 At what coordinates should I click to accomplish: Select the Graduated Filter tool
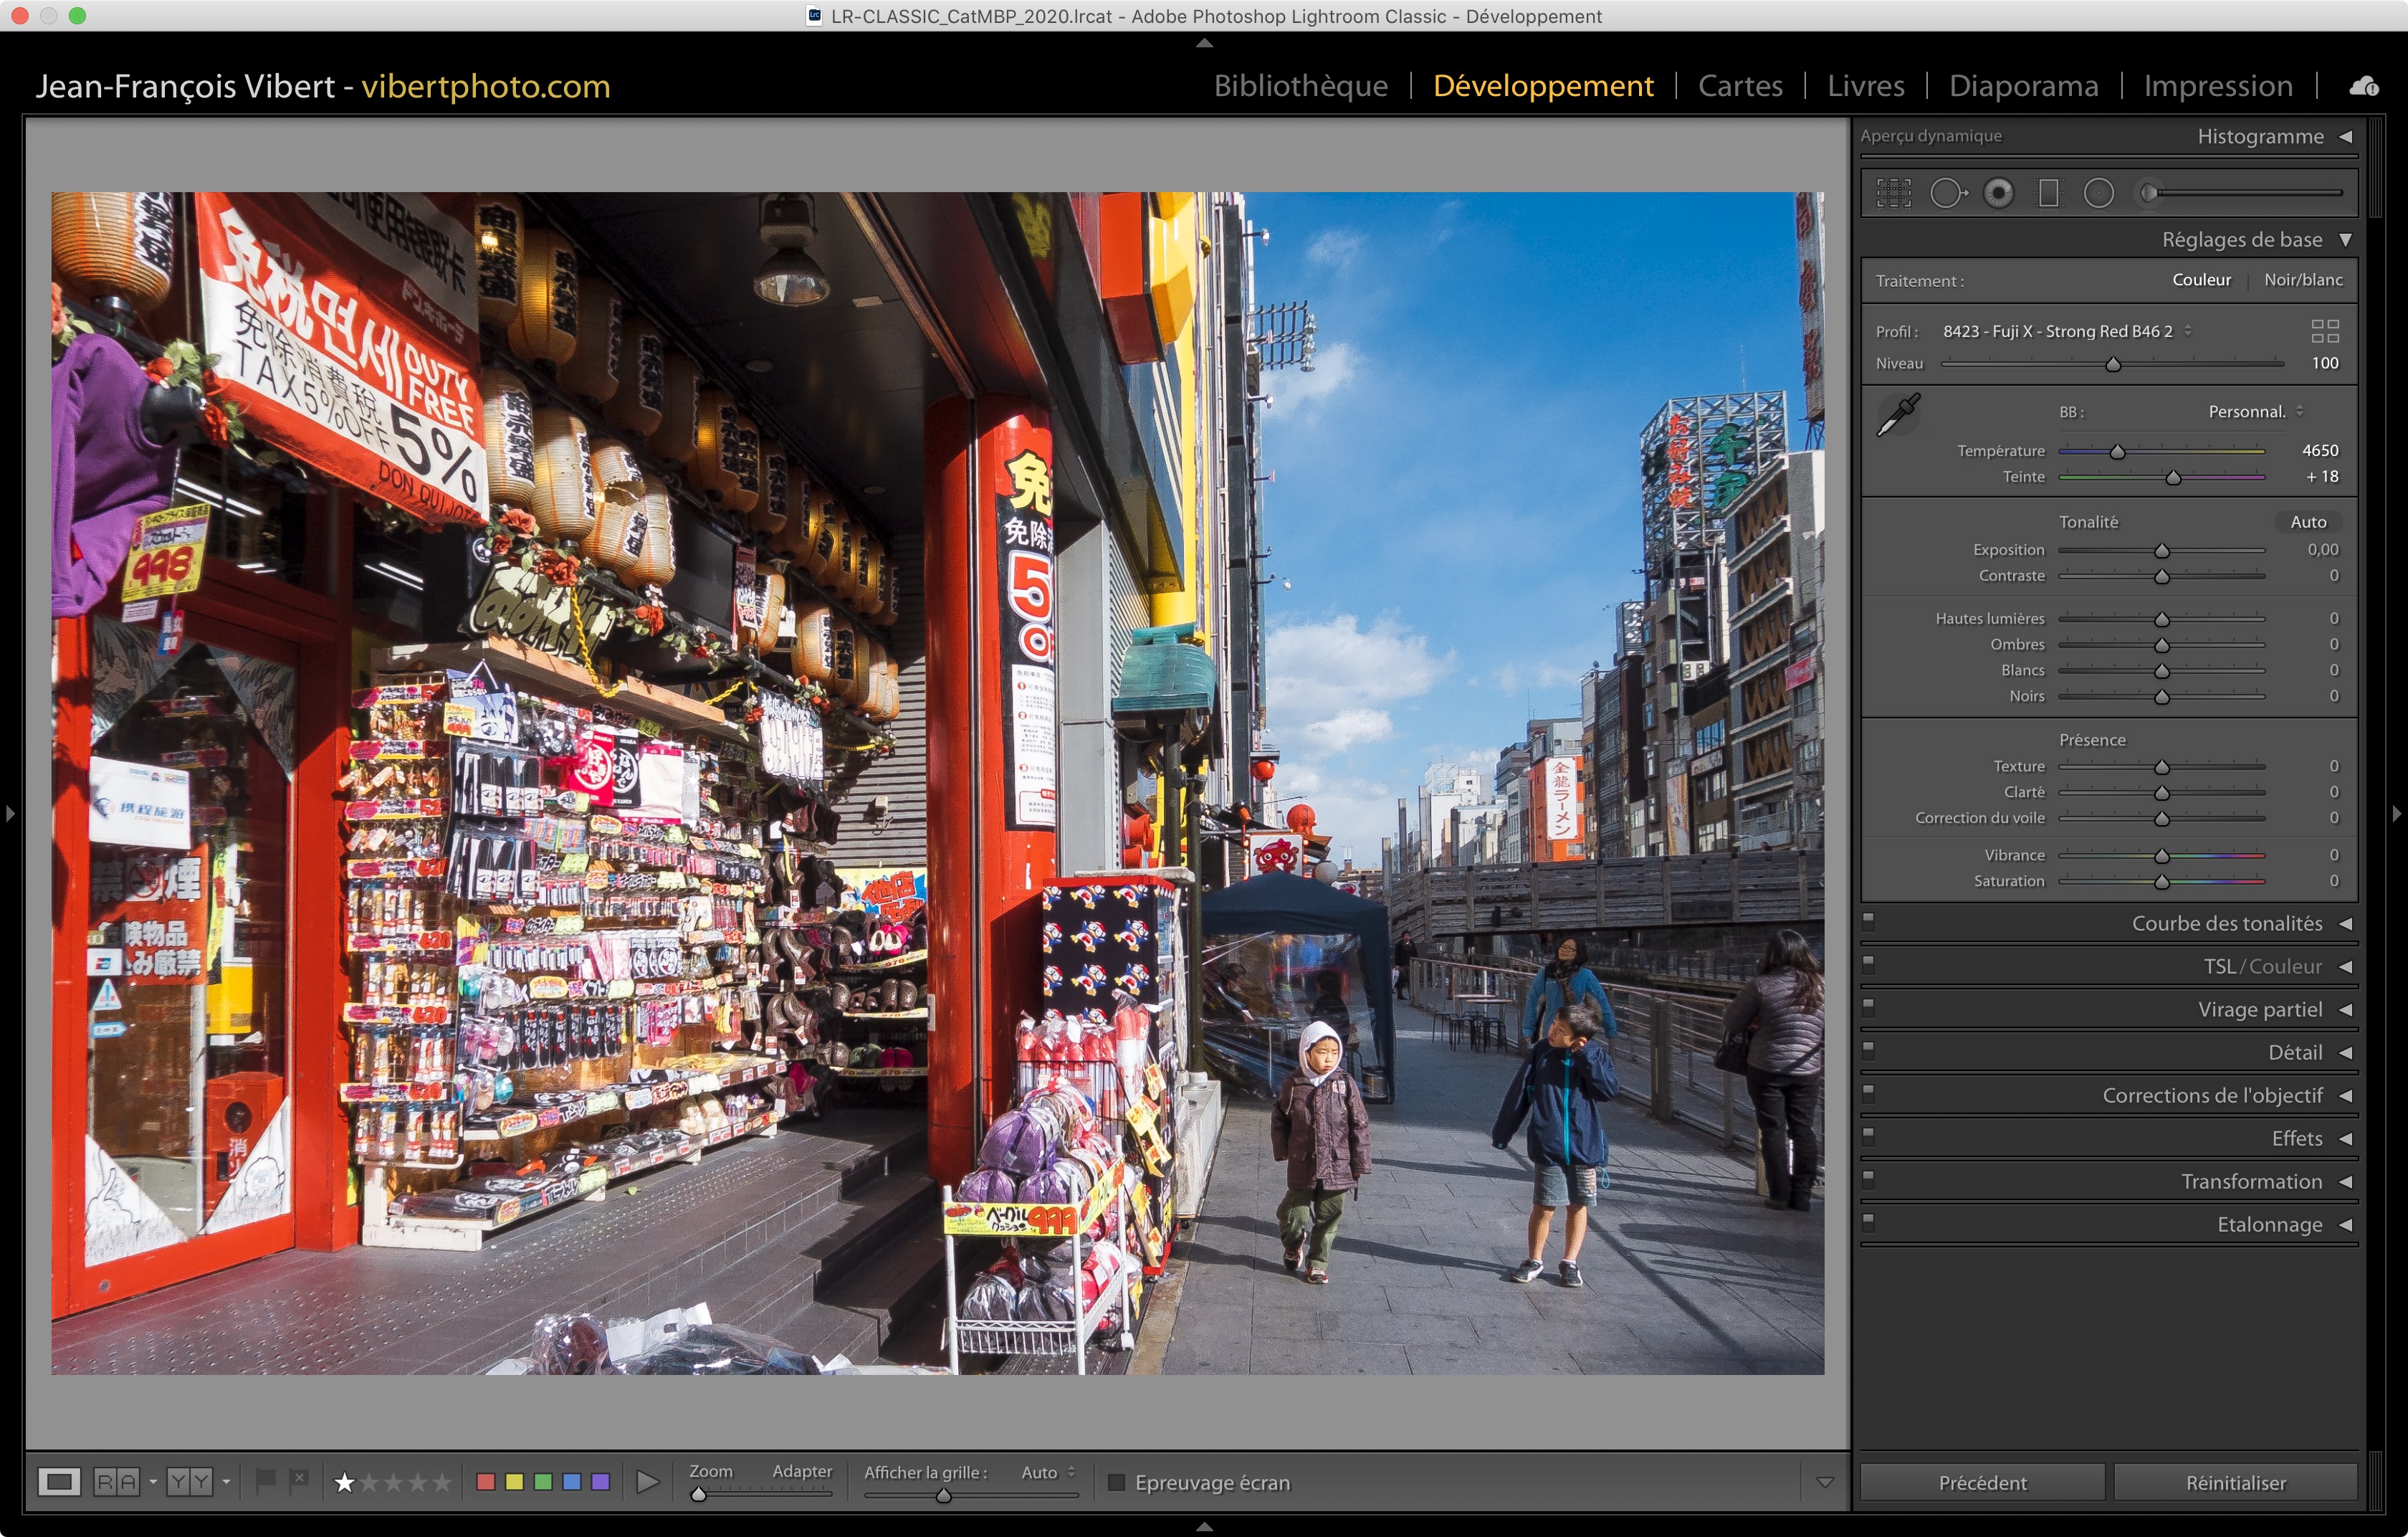2049,193
